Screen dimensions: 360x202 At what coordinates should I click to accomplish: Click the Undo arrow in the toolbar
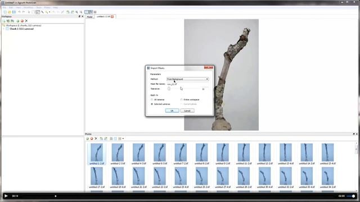pos(19,12)
